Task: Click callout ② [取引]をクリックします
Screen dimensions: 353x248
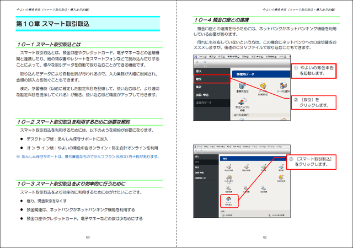Action: click(x=314, y=103)
